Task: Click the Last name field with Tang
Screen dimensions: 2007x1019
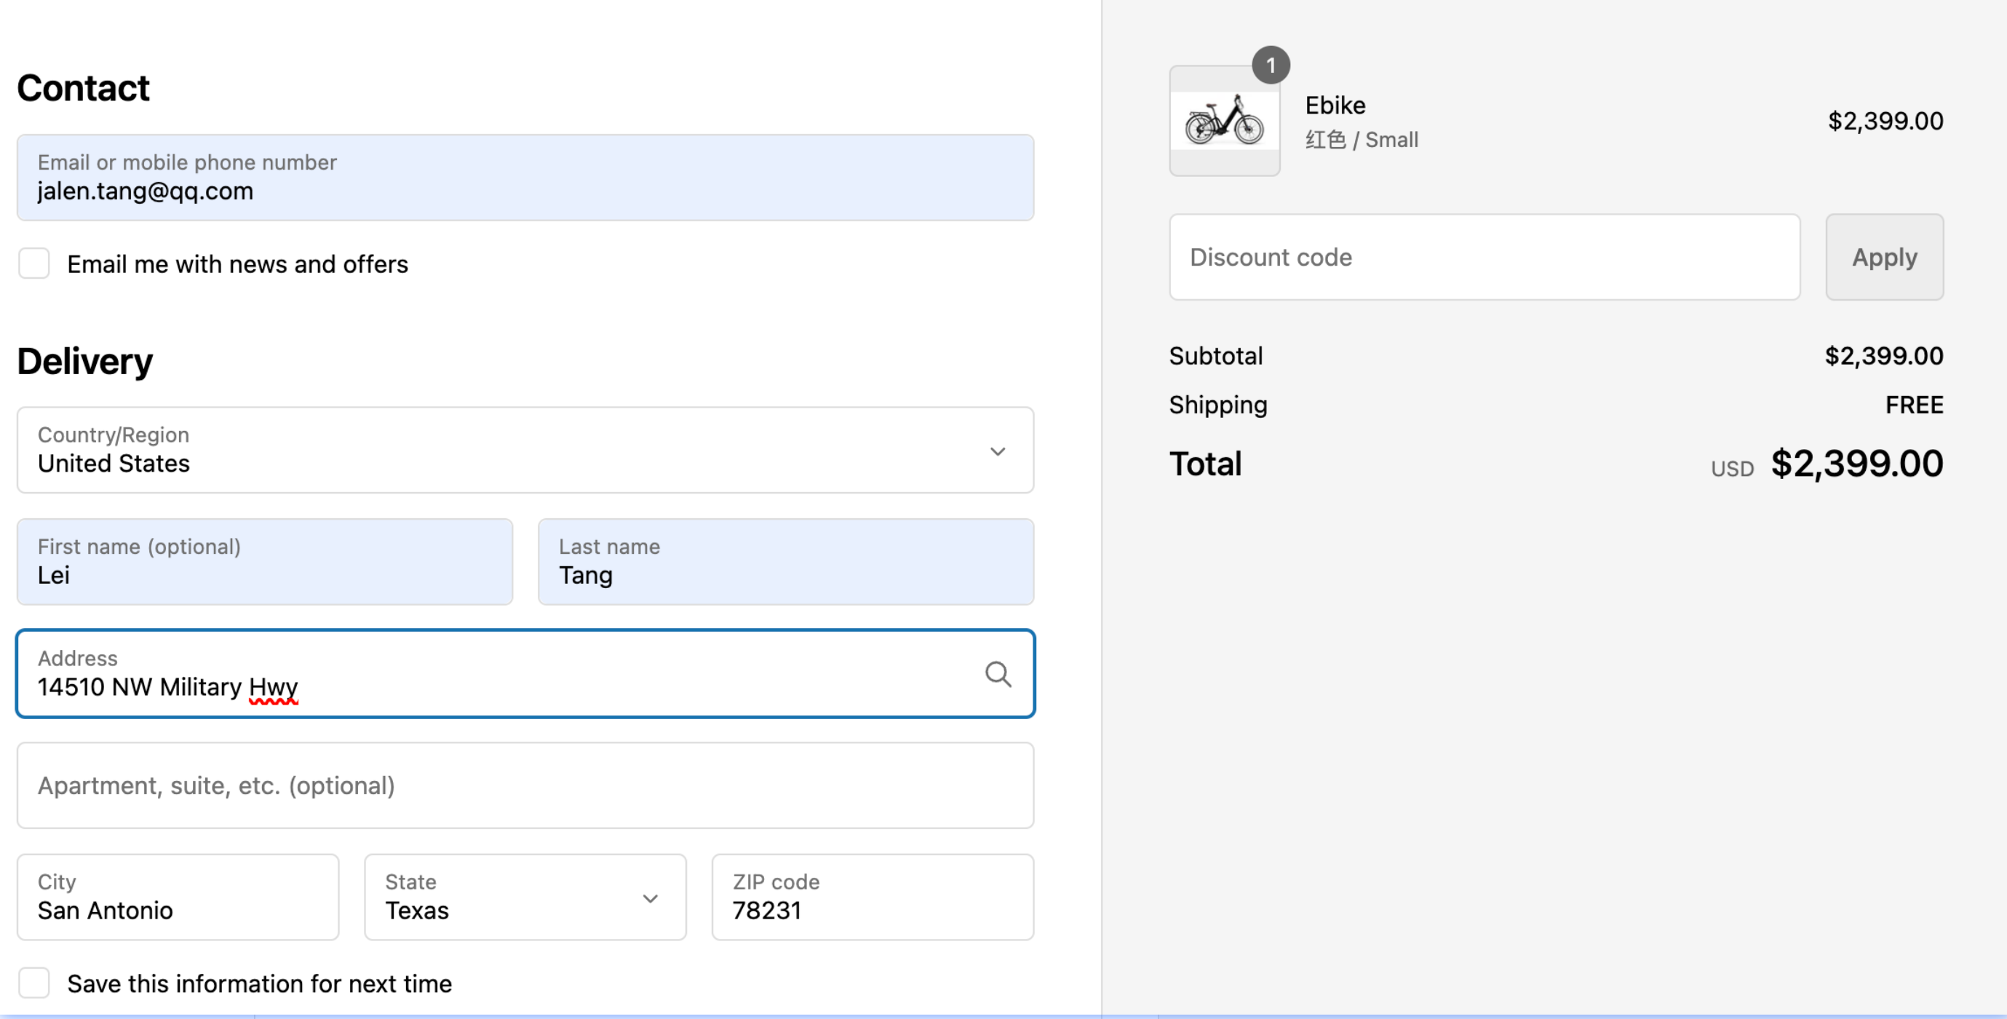Action: [x=784, y=562]
